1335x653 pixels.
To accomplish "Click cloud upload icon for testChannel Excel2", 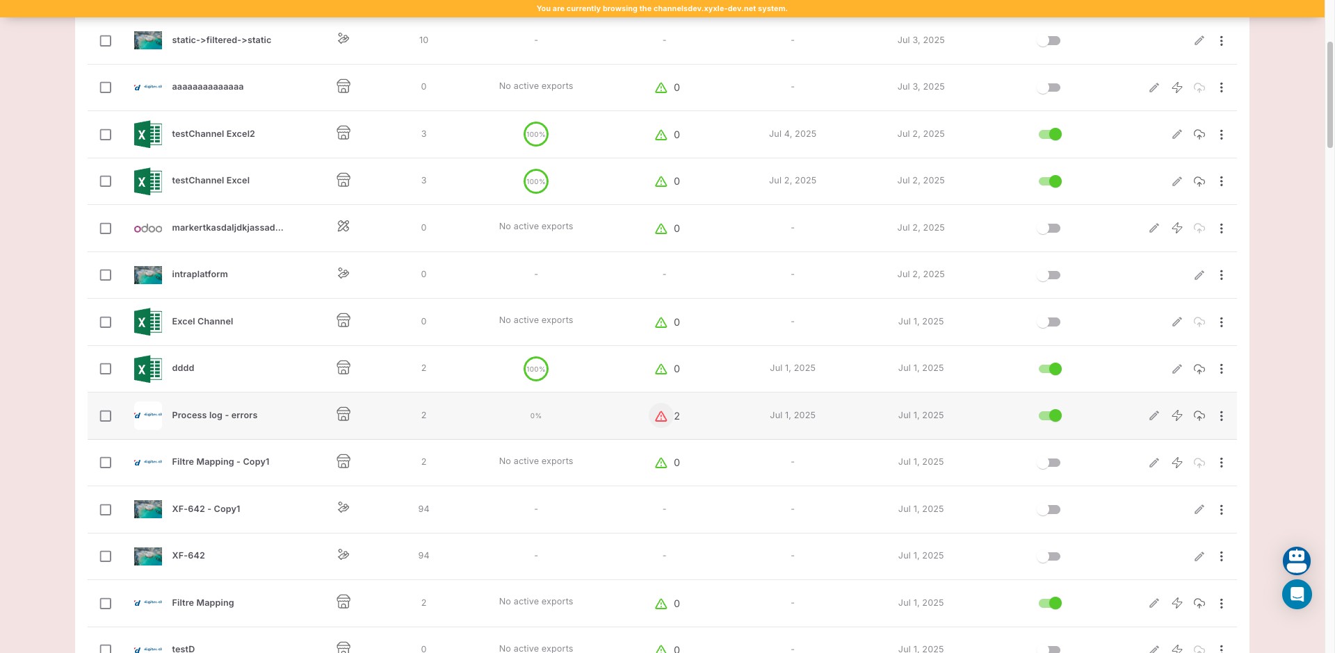I will click(x=1199, y=134).
